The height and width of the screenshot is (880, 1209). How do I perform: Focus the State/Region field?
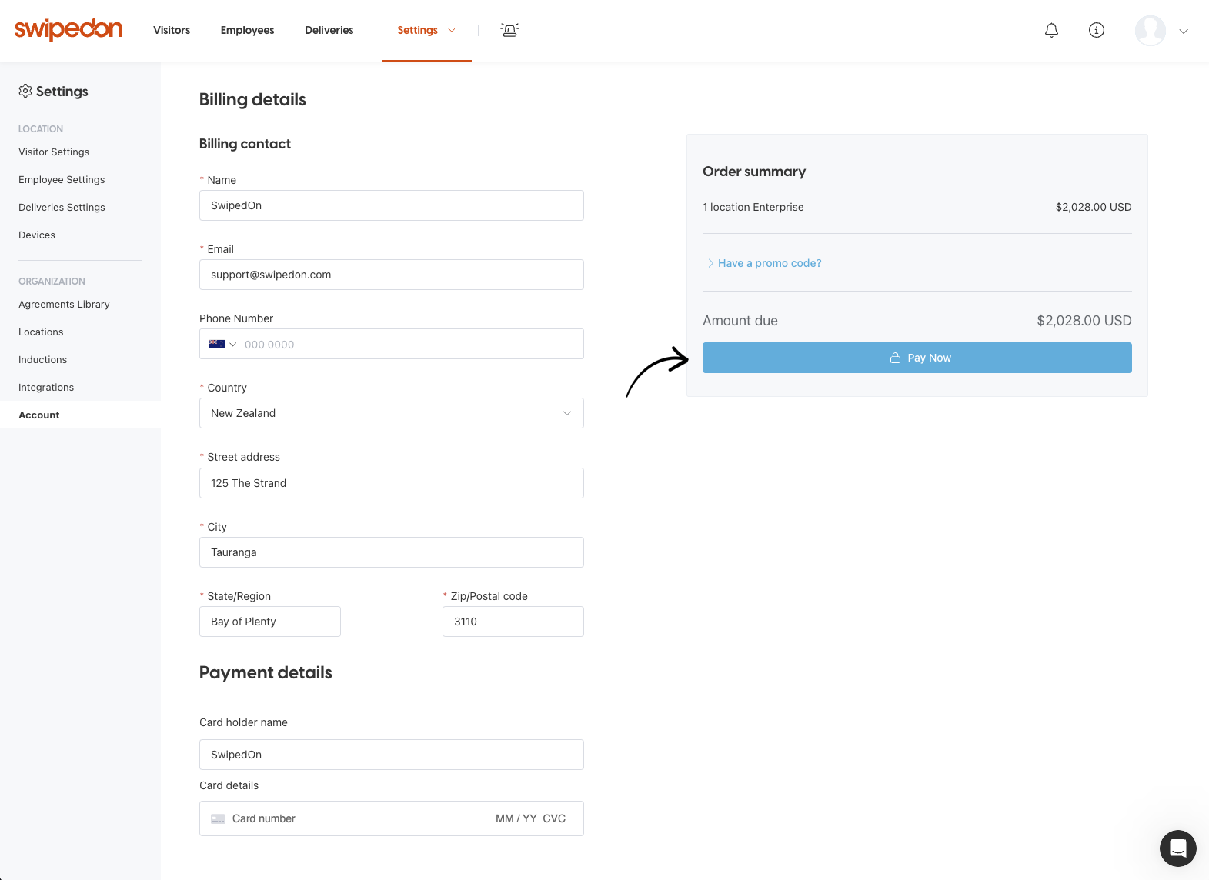(270, 622)
